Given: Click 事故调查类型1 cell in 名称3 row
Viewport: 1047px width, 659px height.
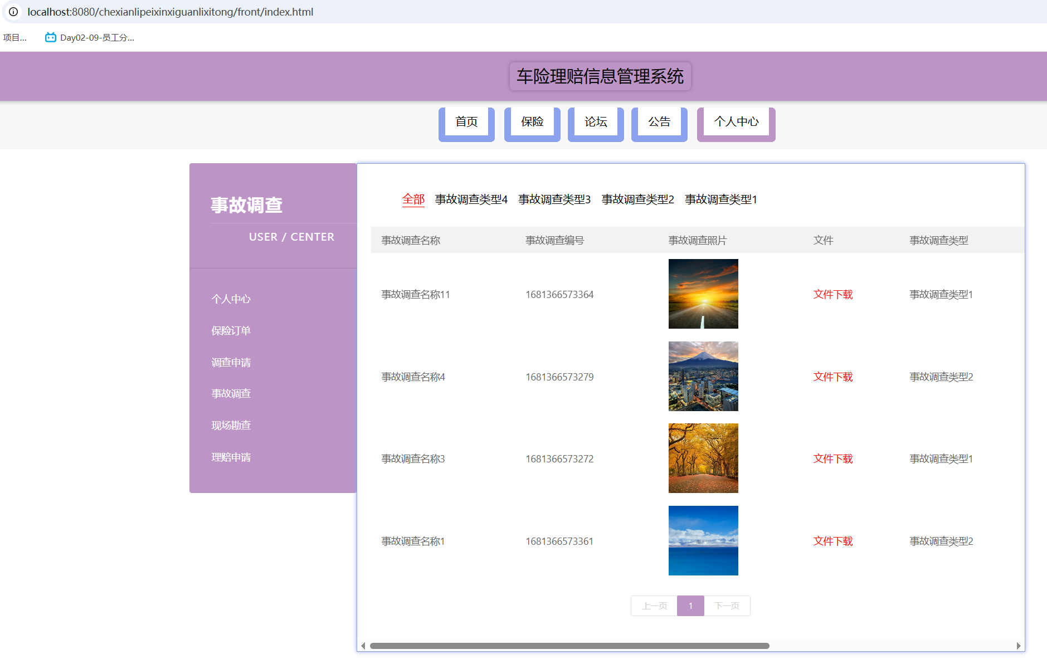Looking at the screenshot, I should [x=941, y=459].
